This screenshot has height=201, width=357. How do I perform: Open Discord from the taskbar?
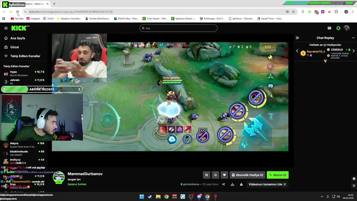point(199,197)
